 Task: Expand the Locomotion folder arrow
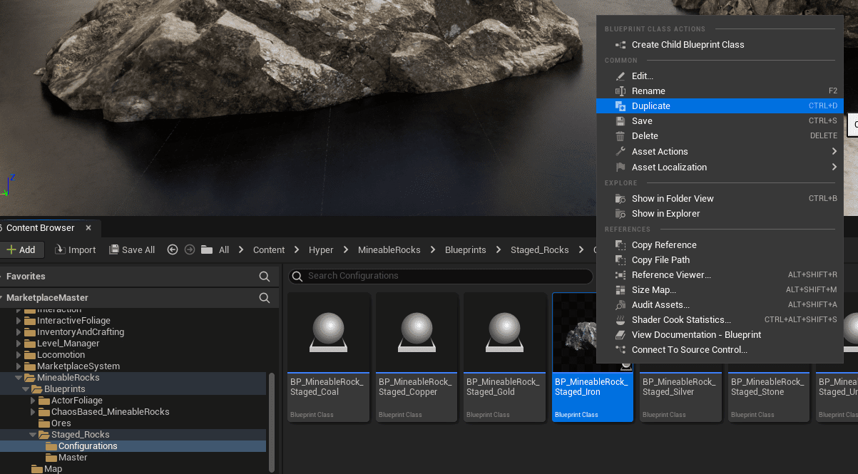(x=19, y=355)
